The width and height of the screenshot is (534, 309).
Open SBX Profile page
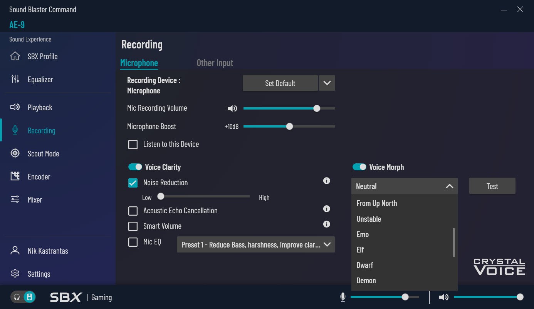pos(43,56)
